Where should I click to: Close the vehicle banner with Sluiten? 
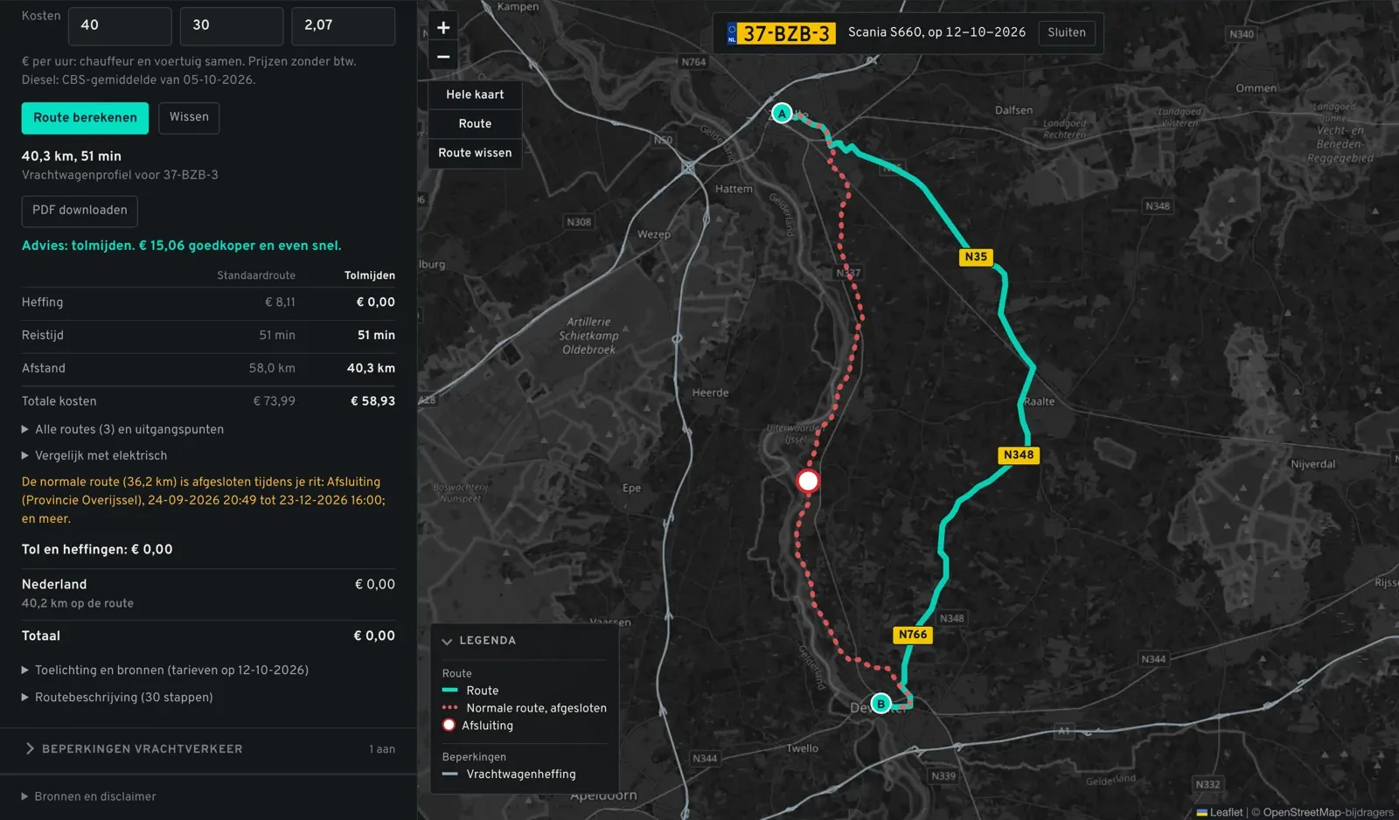[x=1067, y=33]
